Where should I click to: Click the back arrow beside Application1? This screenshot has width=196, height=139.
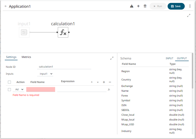coord(6,6)
